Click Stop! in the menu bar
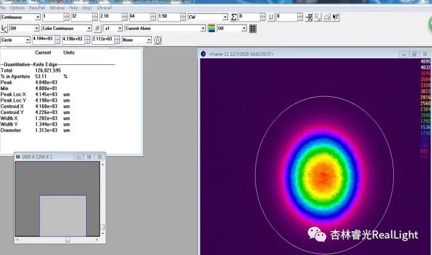Screen dimensions: 432x255 pyautogui.click(x=87, y=8)
